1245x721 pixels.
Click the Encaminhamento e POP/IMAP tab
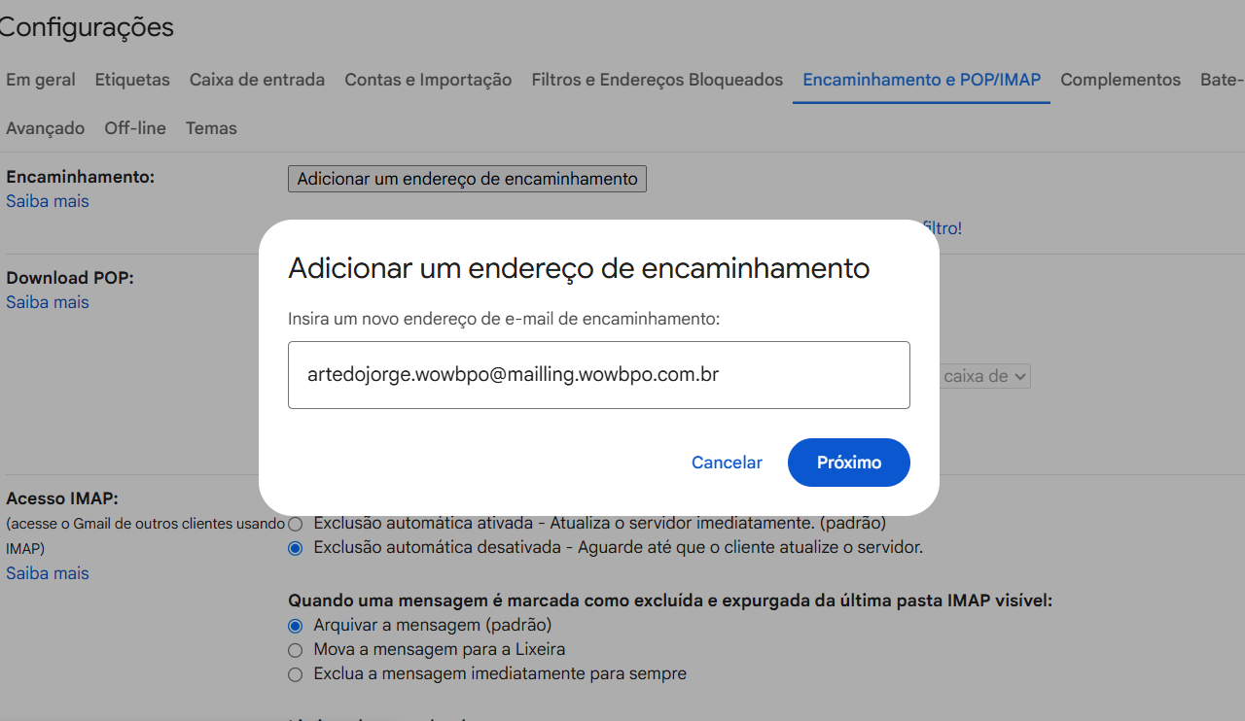921,80
